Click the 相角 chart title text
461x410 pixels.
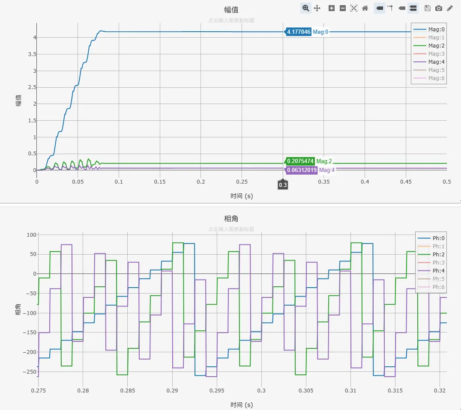coord(231,219)
